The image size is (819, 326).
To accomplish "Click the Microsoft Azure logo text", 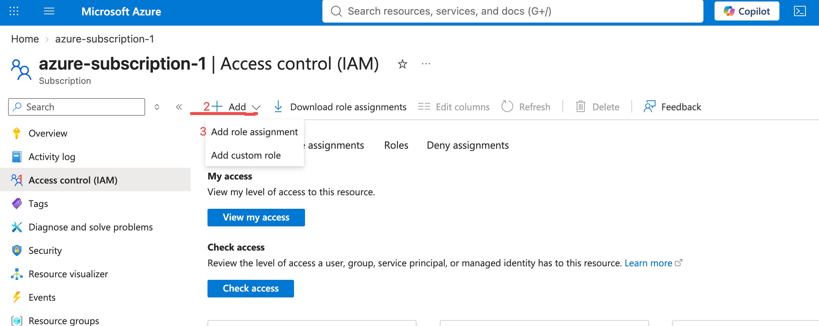I will [x=121, y=11].
